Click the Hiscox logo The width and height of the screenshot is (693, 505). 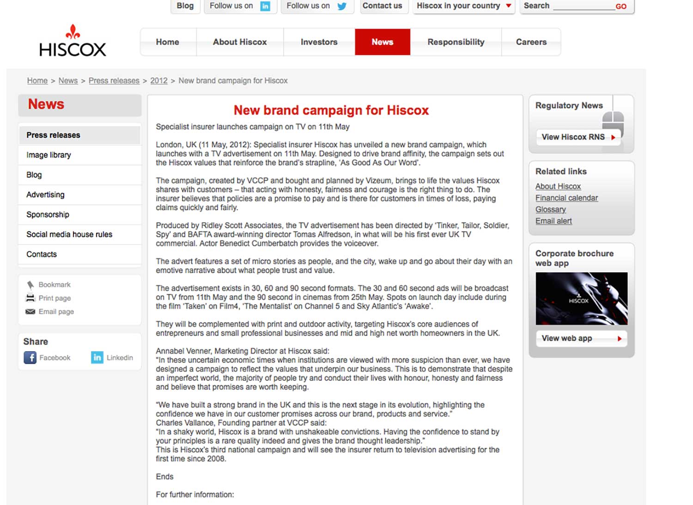(73, 42)
